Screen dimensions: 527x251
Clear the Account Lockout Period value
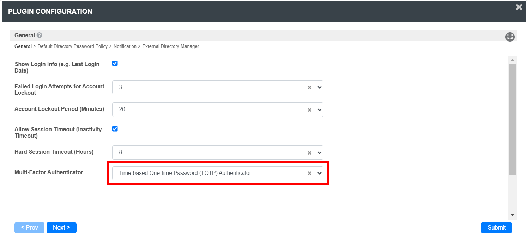309,110
